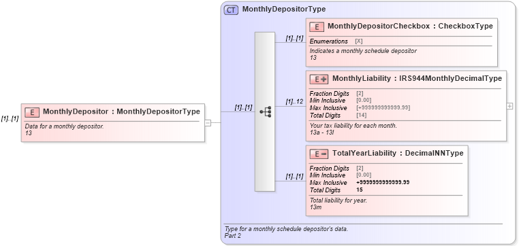Click the E icon of MonthlyDepositor element
This screenshot has width=519, height=246.
tap(33, 112)
